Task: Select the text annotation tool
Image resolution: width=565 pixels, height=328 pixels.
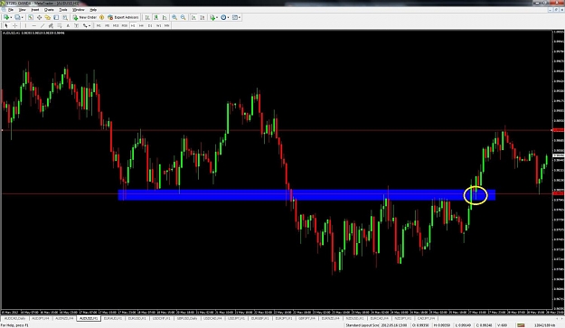Action: click(68, 25)
